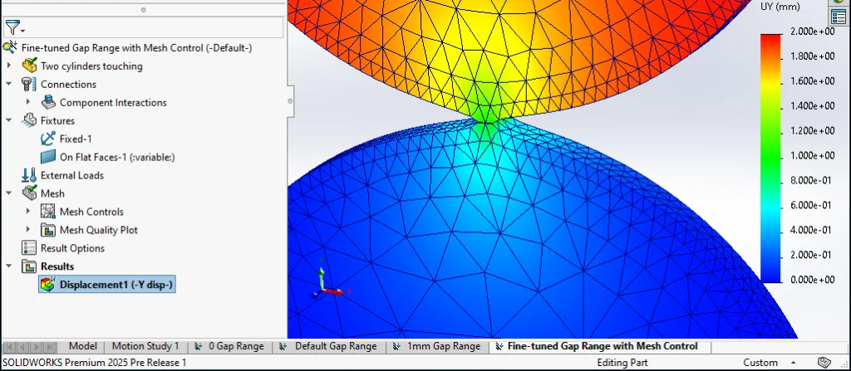Click the study icon on 0 Gap Range tab
The height and width of the screenshot is (371, 851).
point(199,346)
